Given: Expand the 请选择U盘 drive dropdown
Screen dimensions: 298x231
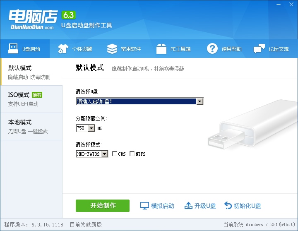Looking at the screenshot, I should coord(199,101).
